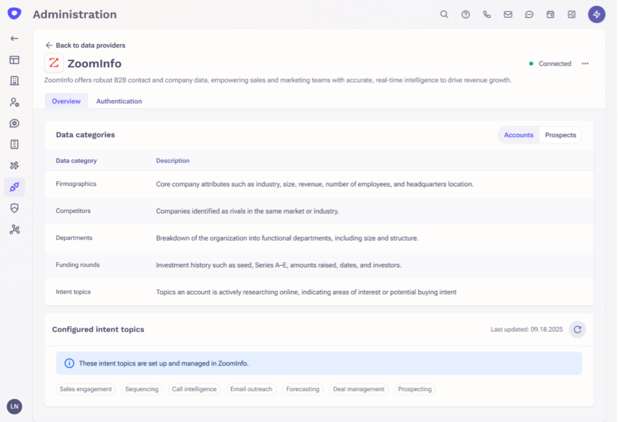Select the Accounts toggle option

click(x=519, y=135)
